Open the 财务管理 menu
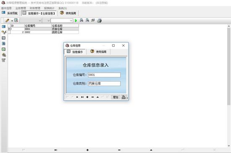 point(35,8)
